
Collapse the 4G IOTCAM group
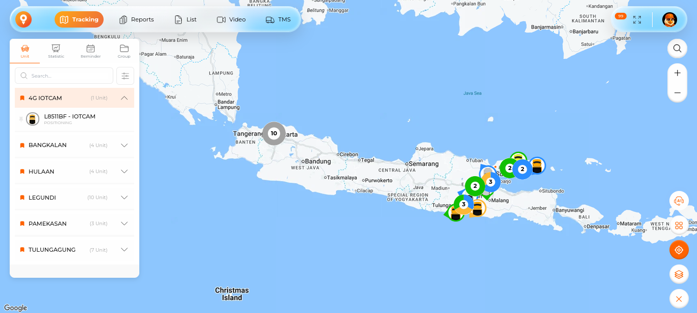[x=124, y=98]
